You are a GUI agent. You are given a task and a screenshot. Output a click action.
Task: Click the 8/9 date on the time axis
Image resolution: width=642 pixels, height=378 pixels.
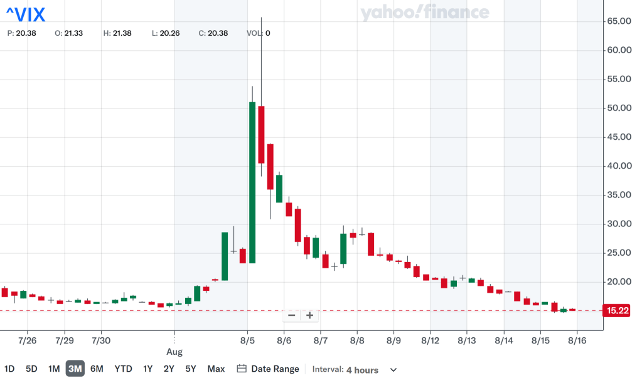(x=393, y=340)
